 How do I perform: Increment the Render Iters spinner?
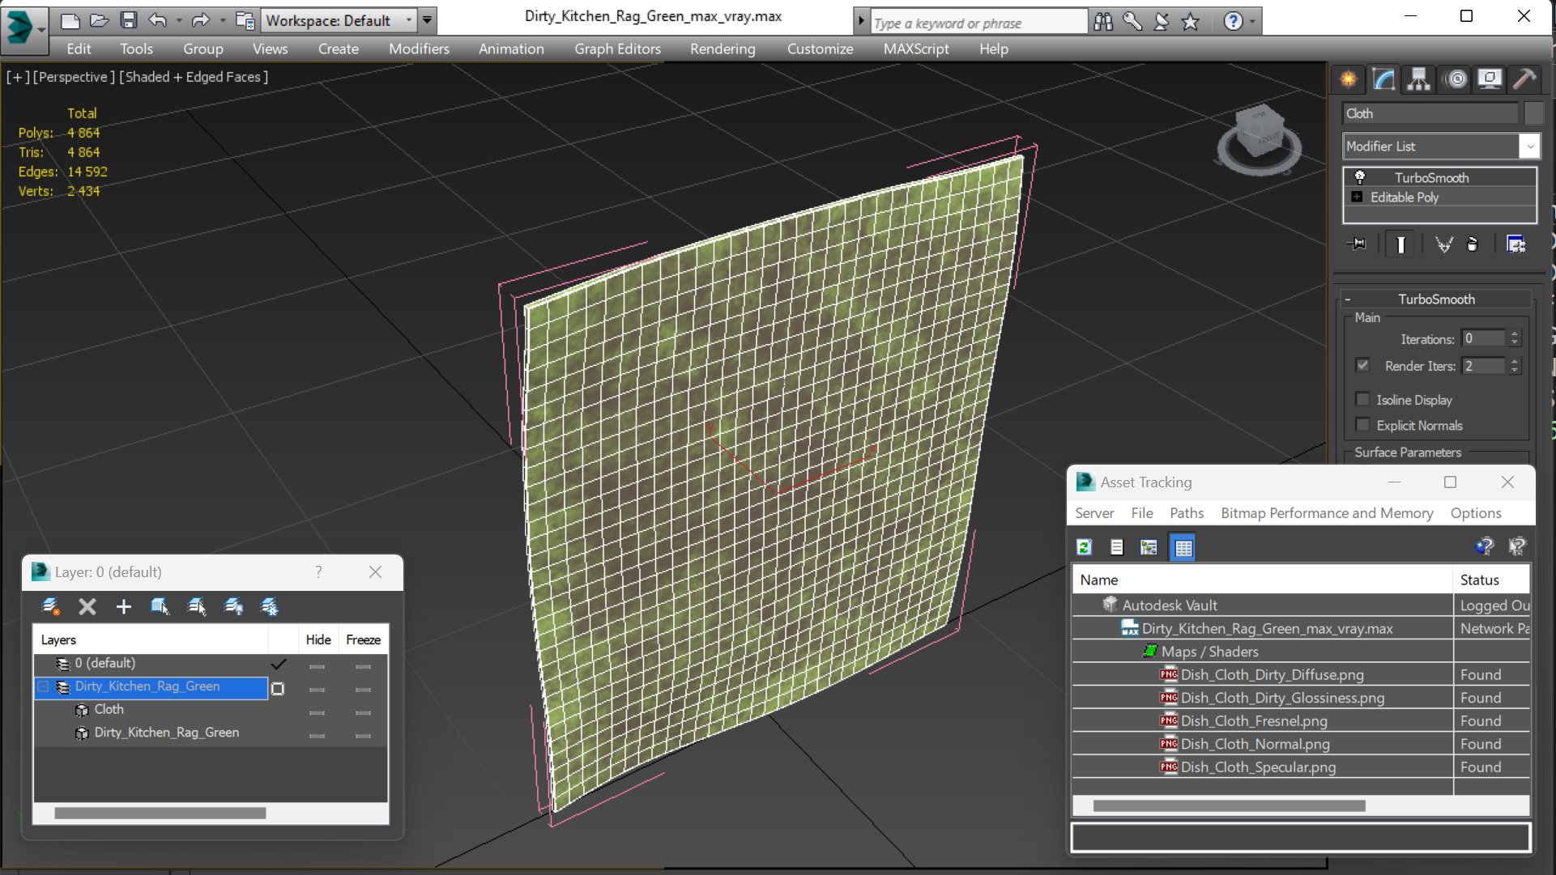tap(1515, 361)
